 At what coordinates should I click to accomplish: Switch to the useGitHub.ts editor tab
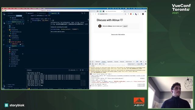coord(42,13)
